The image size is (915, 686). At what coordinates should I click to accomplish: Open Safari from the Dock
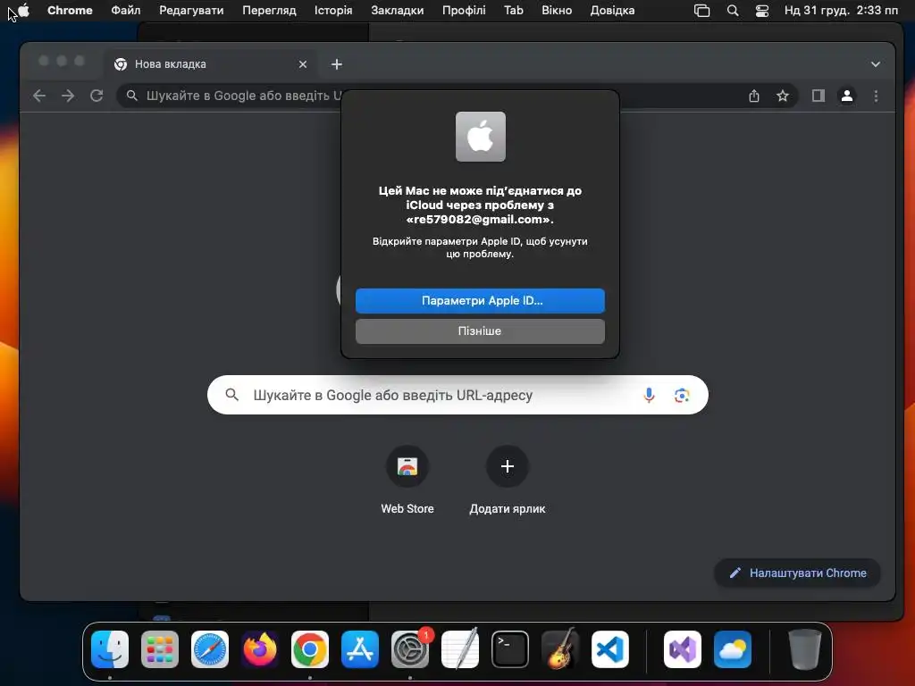click(x=210, y=649)
